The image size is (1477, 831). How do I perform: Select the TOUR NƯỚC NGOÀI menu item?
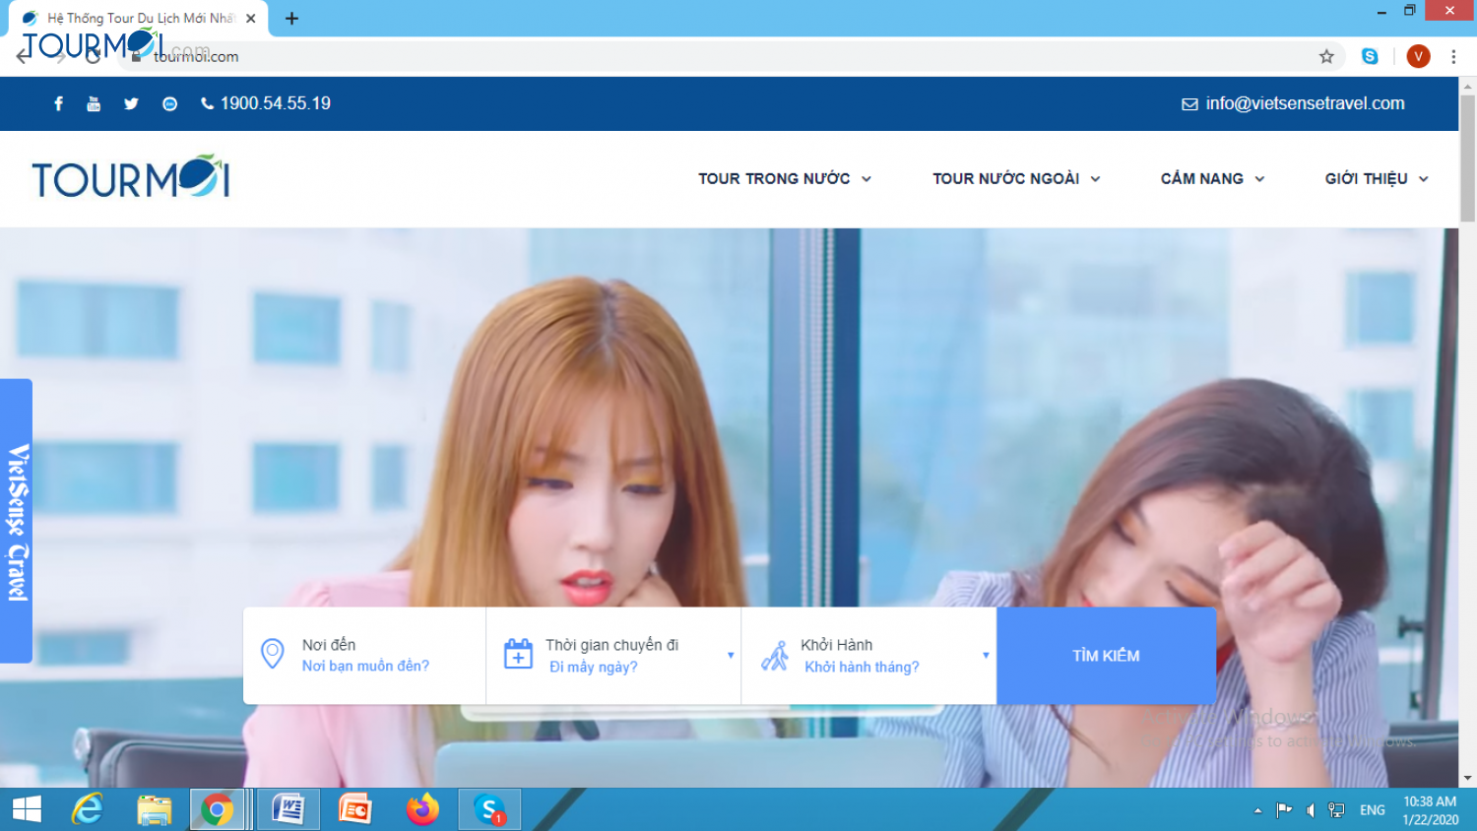click(x=1006, y=178)
